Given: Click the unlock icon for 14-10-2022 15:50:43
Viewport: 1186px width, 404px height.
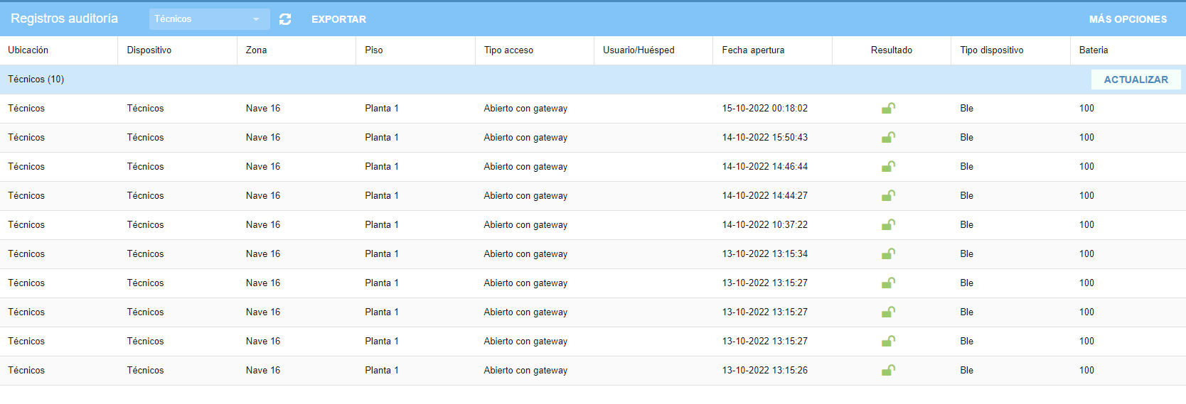Looking at the screenshot, I should [888, 138].
